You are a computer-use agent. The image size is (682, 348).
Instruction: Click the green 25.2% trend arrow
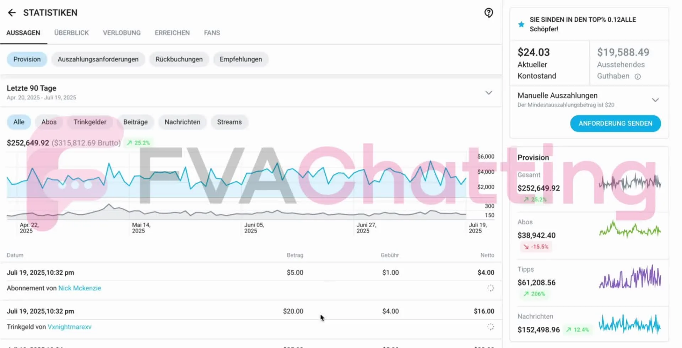click(138, 143)
